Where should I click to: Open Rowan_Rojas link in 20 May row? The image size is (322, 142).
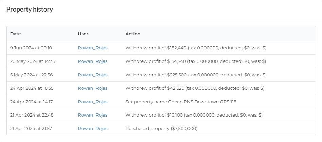point(93,61)
